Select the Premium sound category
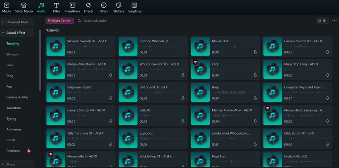 click(13, 151)
